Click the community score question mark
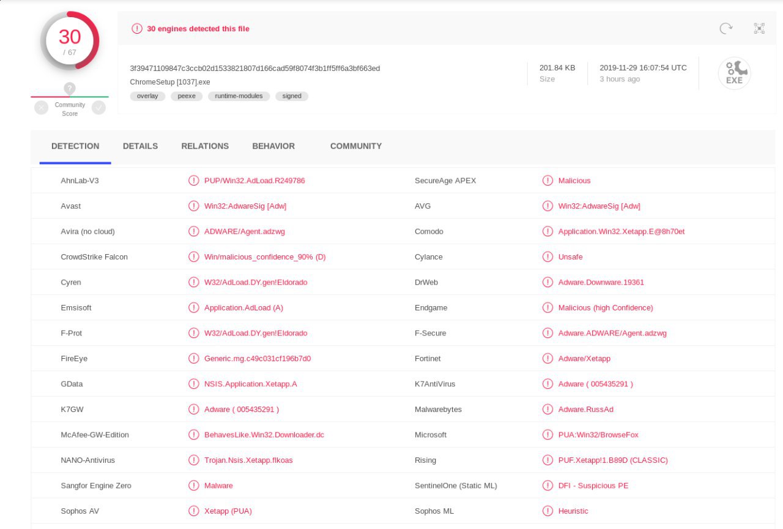The image size is (783, 529). tap(70, 89)
